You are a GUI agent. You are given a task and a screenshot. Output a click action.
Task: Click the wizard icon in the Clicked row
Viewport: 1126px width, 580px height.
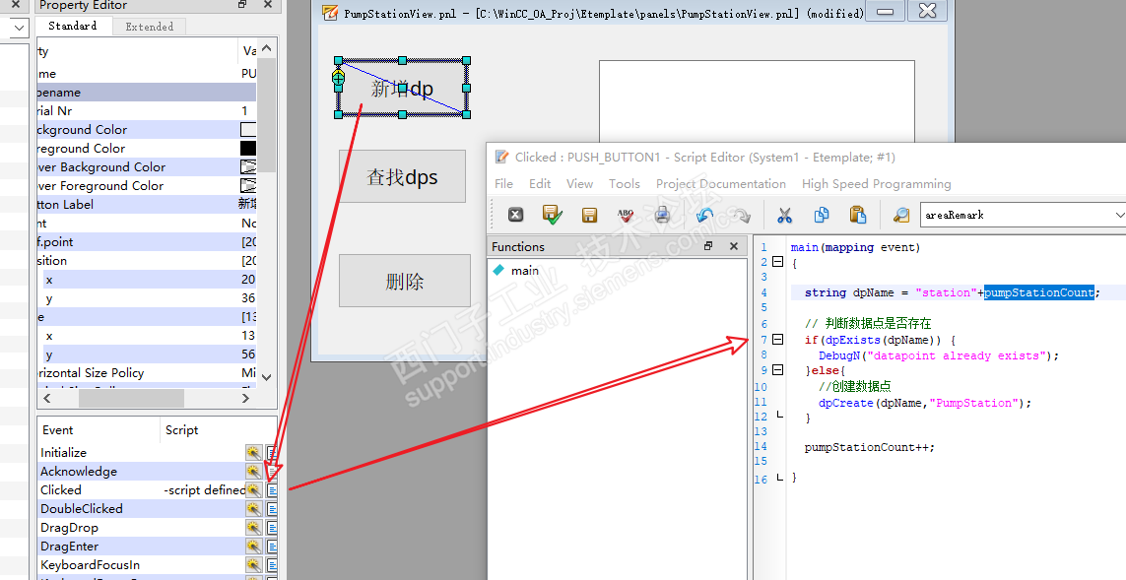(x=253, y=490)
